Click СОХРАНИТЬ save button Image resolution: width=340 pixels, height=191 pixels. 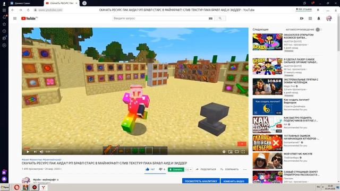229,169
